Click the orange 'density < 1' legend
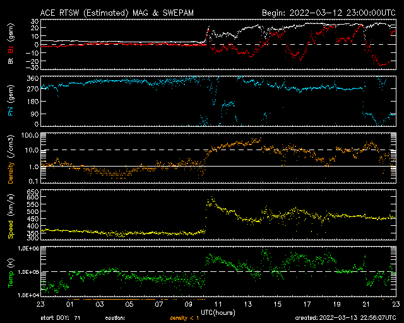 [x=184, y=317]
